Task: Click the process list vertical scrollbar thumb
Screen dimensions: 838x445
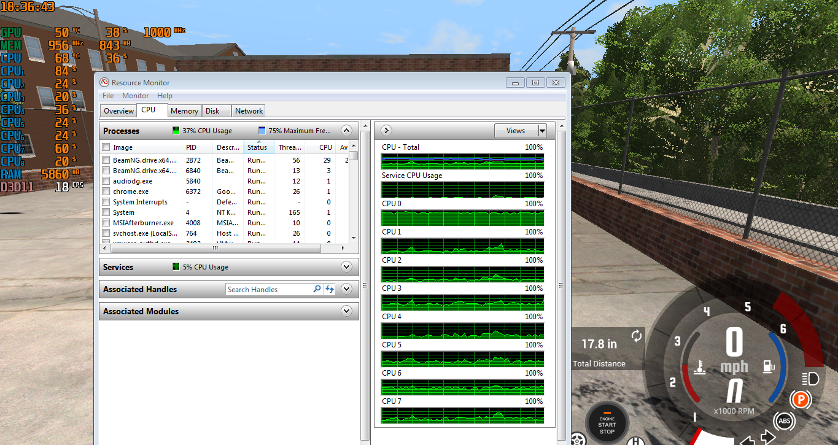Action: [354, 156]
